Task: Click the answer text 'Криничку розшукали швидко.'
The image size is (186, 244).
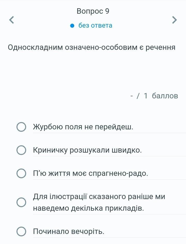Action: 88,150
